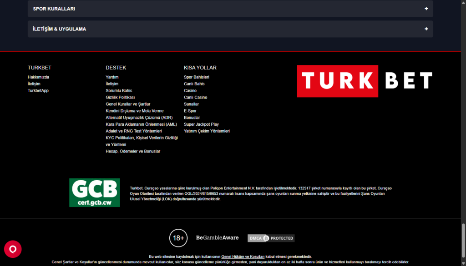Viewport: 466px width, 266px height.
Task: Open the Hakkımızda link
Action: tap(38, 77)
